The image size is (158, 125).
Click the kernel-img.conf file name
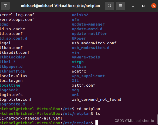coord(17,15)
